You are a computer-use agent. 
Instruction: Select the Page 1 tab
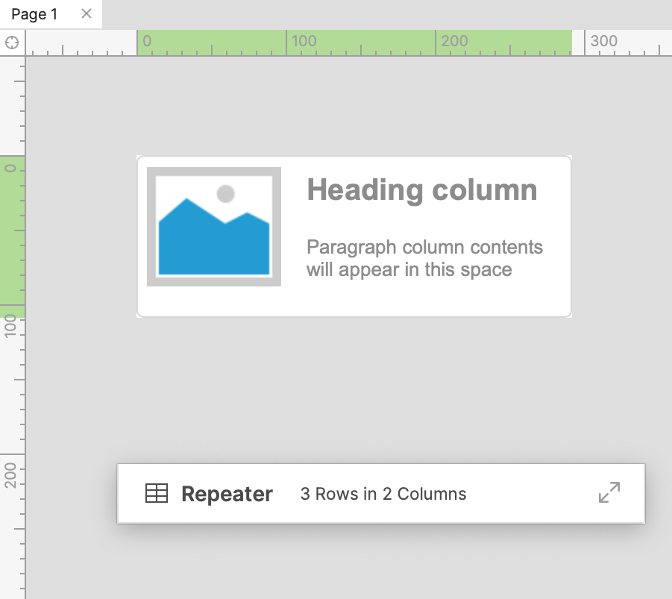[34, 14]
